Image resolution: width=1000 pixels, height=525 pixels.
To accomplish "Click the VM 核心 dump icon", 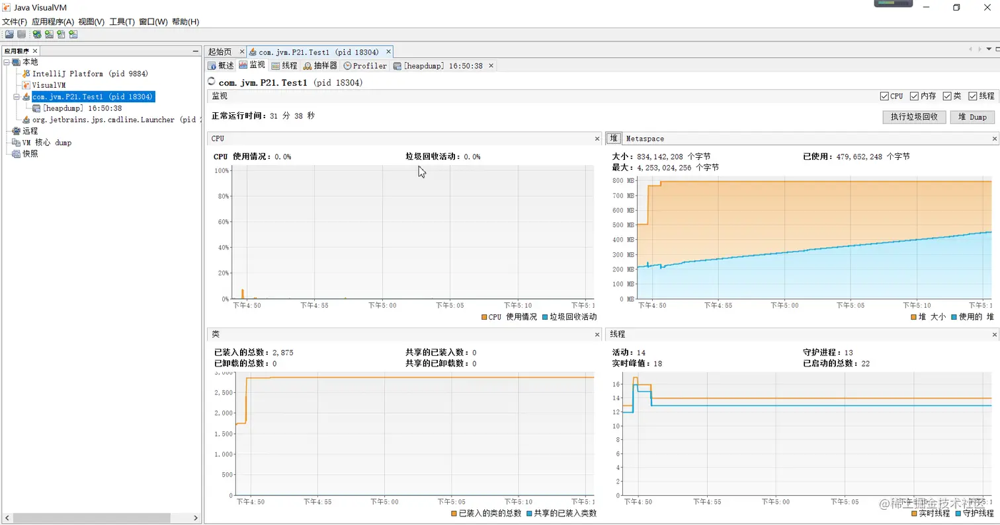I will [x=17, y=143].
